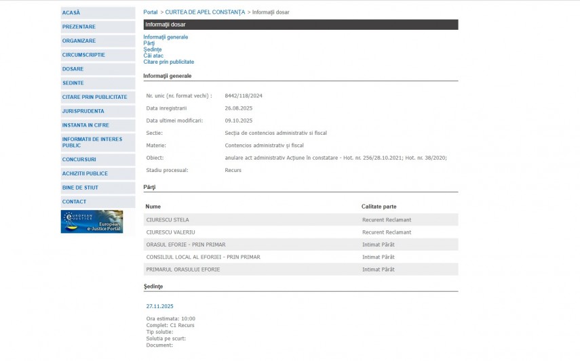
Task: Navigate to DOSARE section
Action: 73,69
